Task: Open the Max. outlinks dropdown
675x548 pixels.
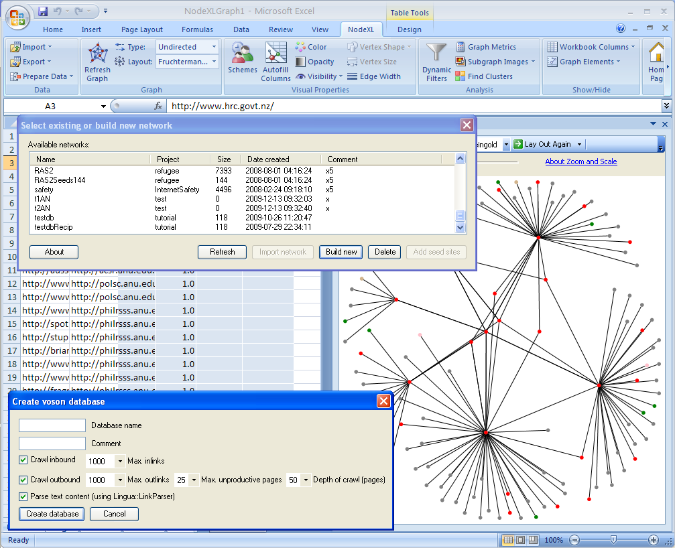Action: (x=120, y=480)
